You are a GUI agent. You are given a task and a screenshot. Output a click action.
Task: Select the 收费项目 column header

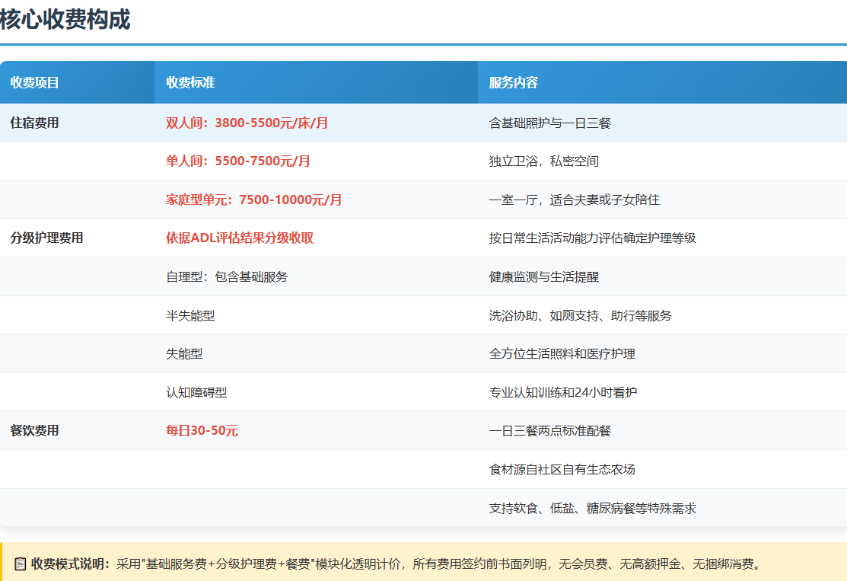pos(34,82)
